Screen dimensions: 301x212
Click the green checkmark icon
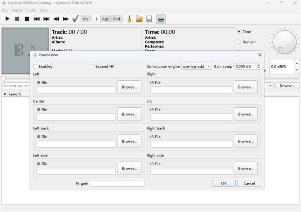click(75, 19)
